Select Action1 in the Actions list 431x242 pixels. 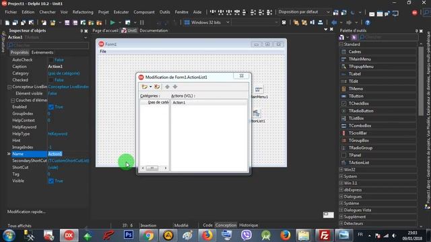(x=179, y=103)
